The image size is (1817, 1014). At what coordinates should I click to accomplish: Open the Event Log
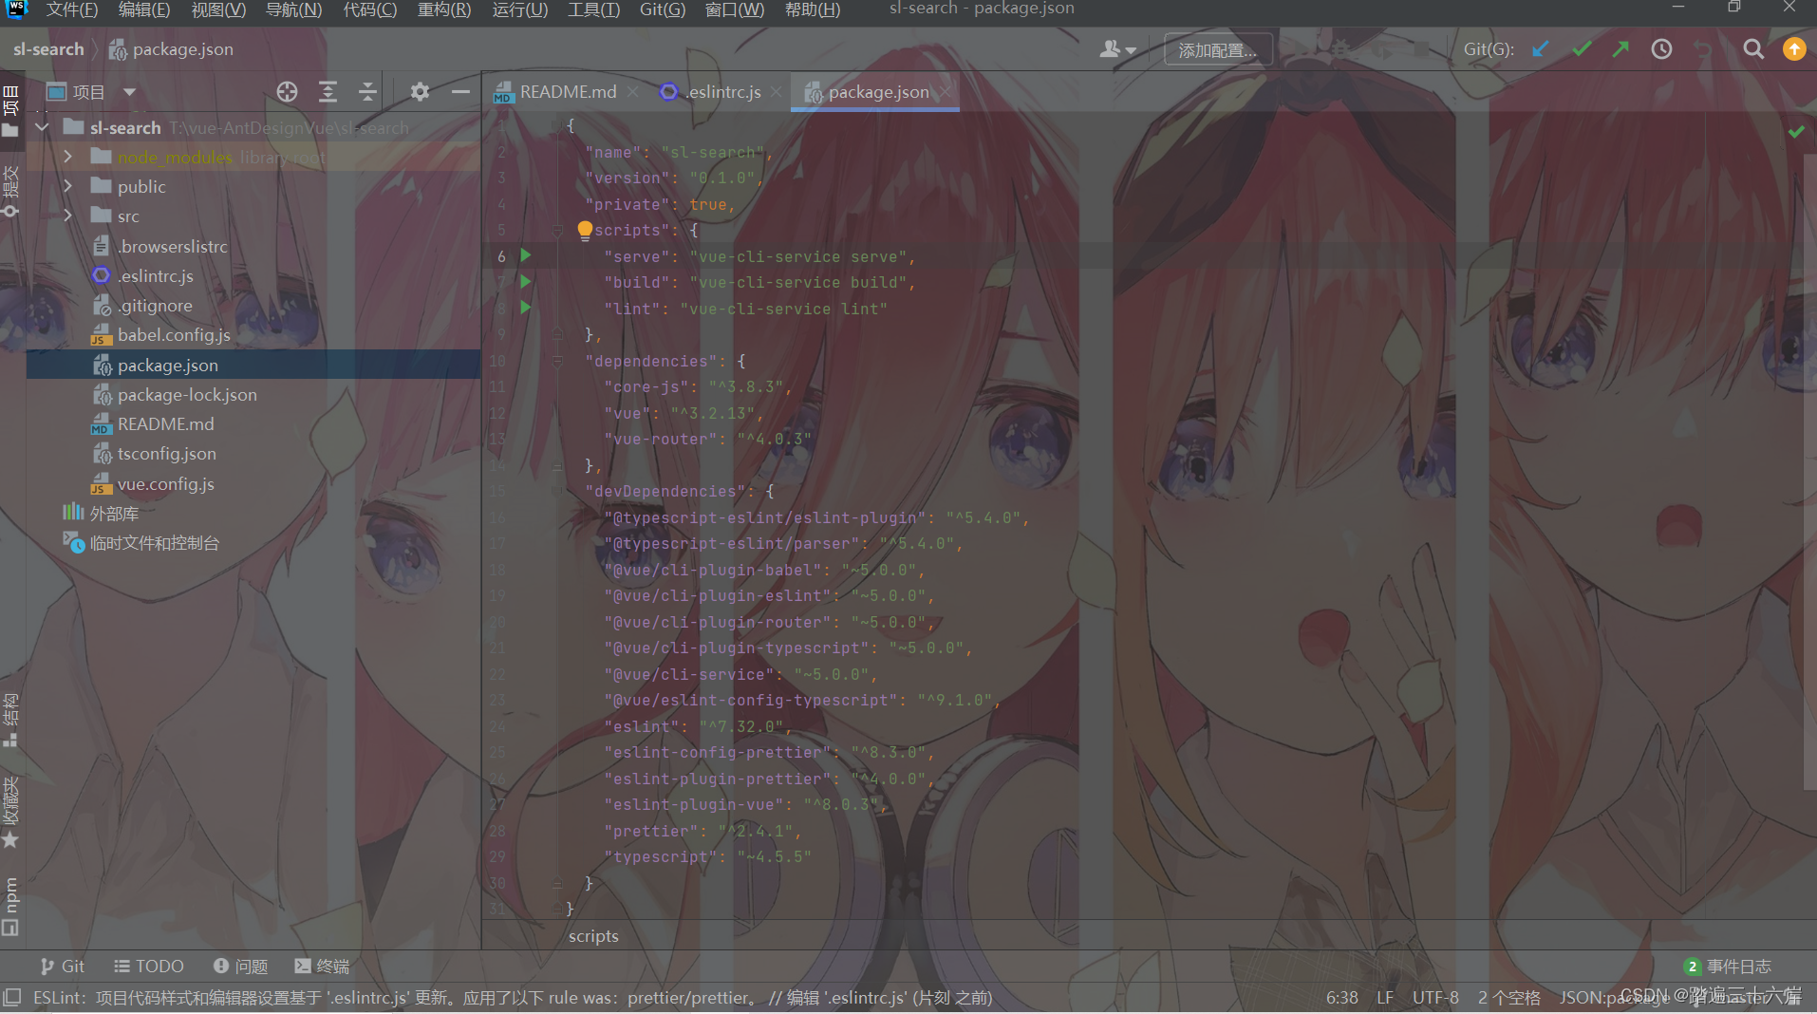click(x=1728, y=966)
